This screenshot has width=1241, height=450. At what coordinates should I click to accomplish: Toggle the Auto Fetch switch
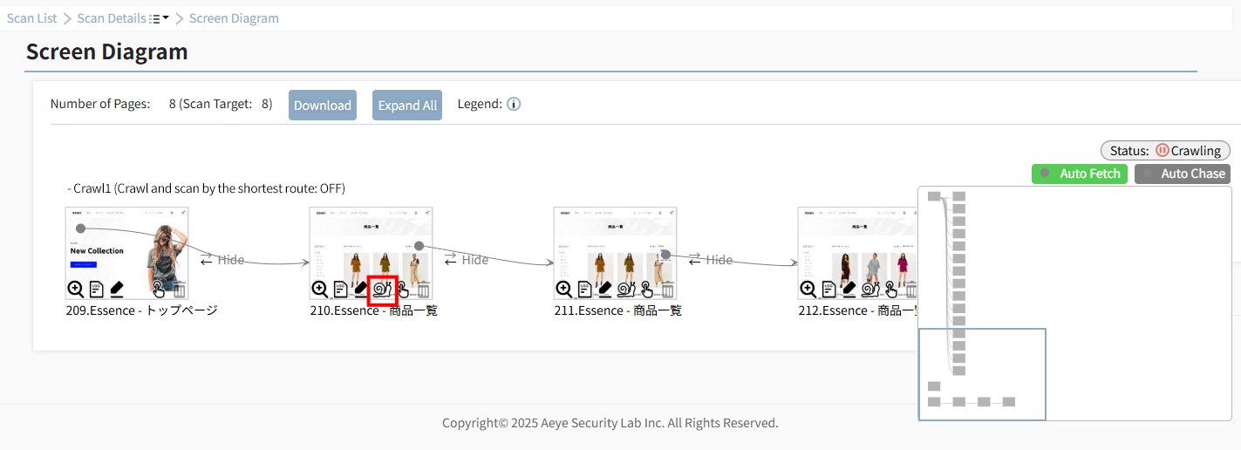click(x=1080, y=174)
